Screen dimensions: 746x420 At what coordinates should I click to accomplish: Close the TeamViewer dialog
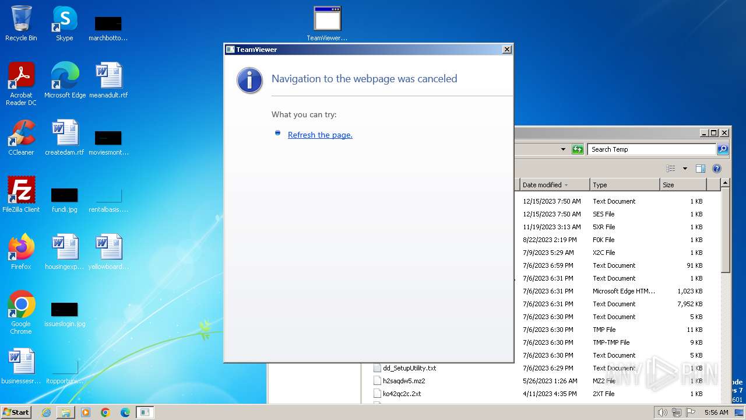pyautogui.click(x=507, y=50)
